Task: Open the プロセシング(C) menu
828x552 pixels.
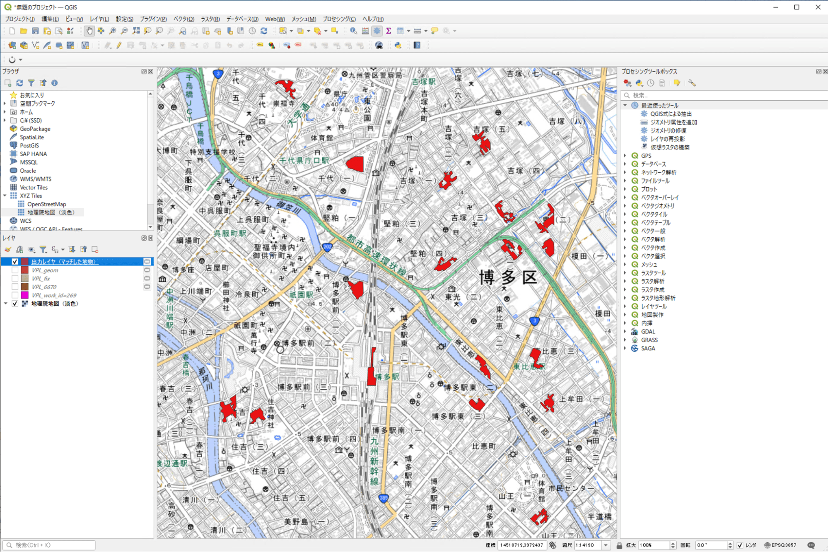Action: (339, 19)
